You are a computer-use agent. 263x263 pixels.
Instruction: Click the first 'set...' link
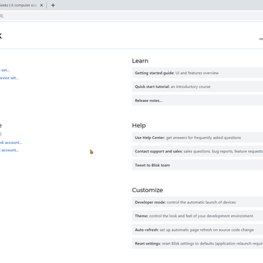(5, 70)
